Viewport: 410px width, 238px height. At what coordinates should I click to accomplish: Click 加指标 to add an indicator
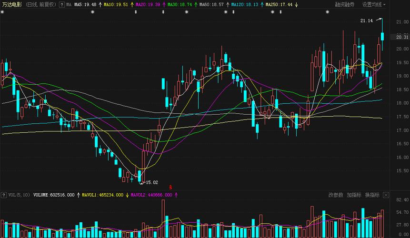(354, 195)
